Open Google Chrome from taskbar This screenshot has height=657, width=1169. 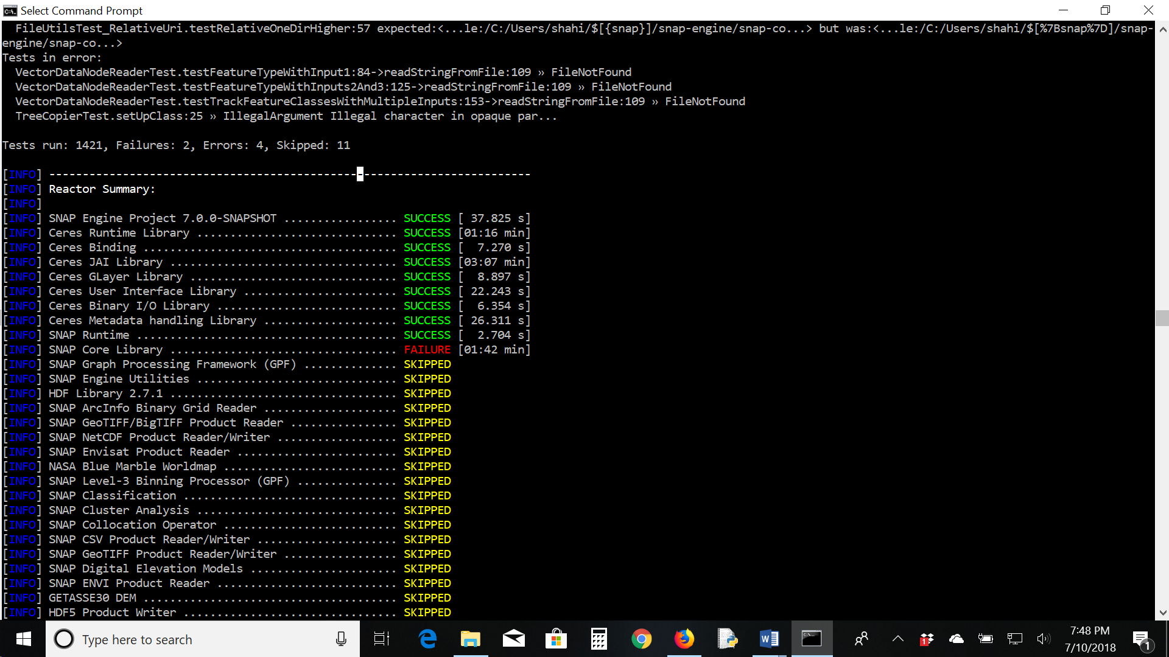[x=641, y=639]
